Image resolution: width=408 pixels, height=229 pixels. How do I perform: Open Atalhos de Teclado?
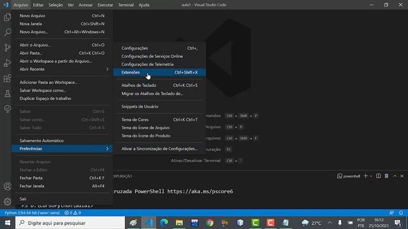tap(159, 85)
